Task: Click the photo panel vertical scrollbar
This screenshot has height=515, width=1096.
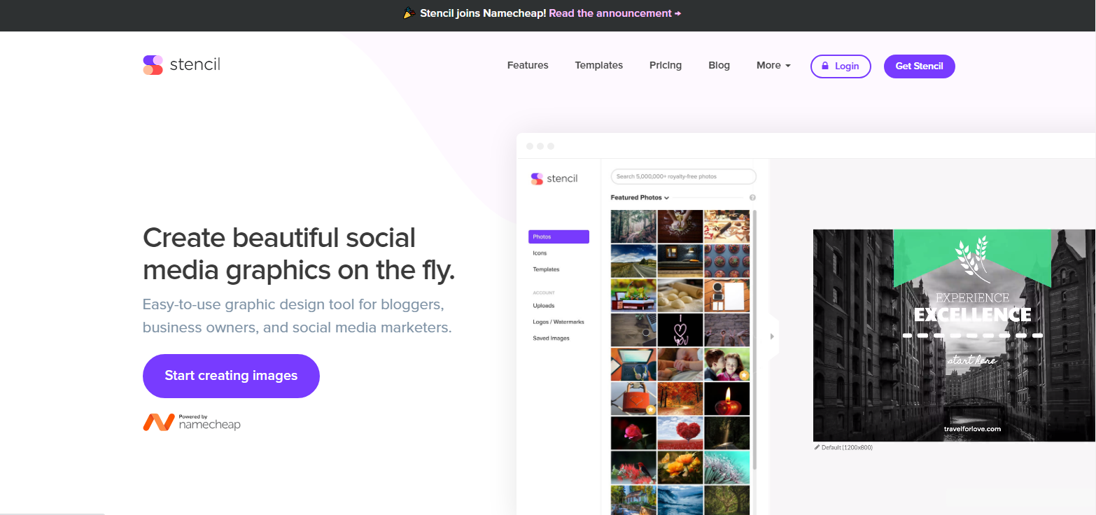Action: (x=754, y=336)
